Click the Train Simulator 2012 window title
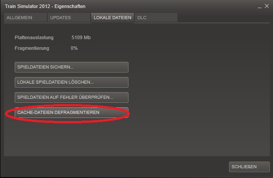 45,6
